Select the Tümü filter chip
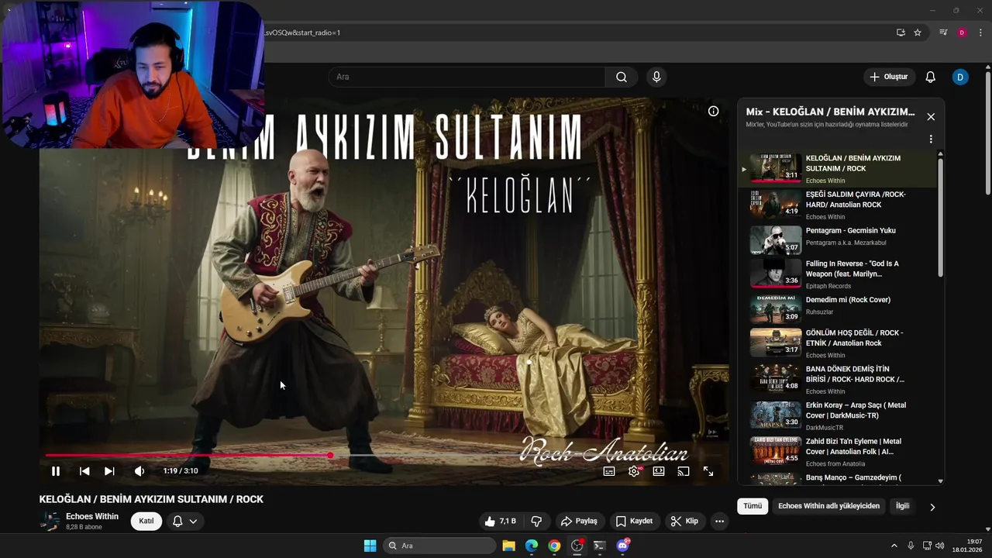This screenshot has width=992, height=558. 753,506
